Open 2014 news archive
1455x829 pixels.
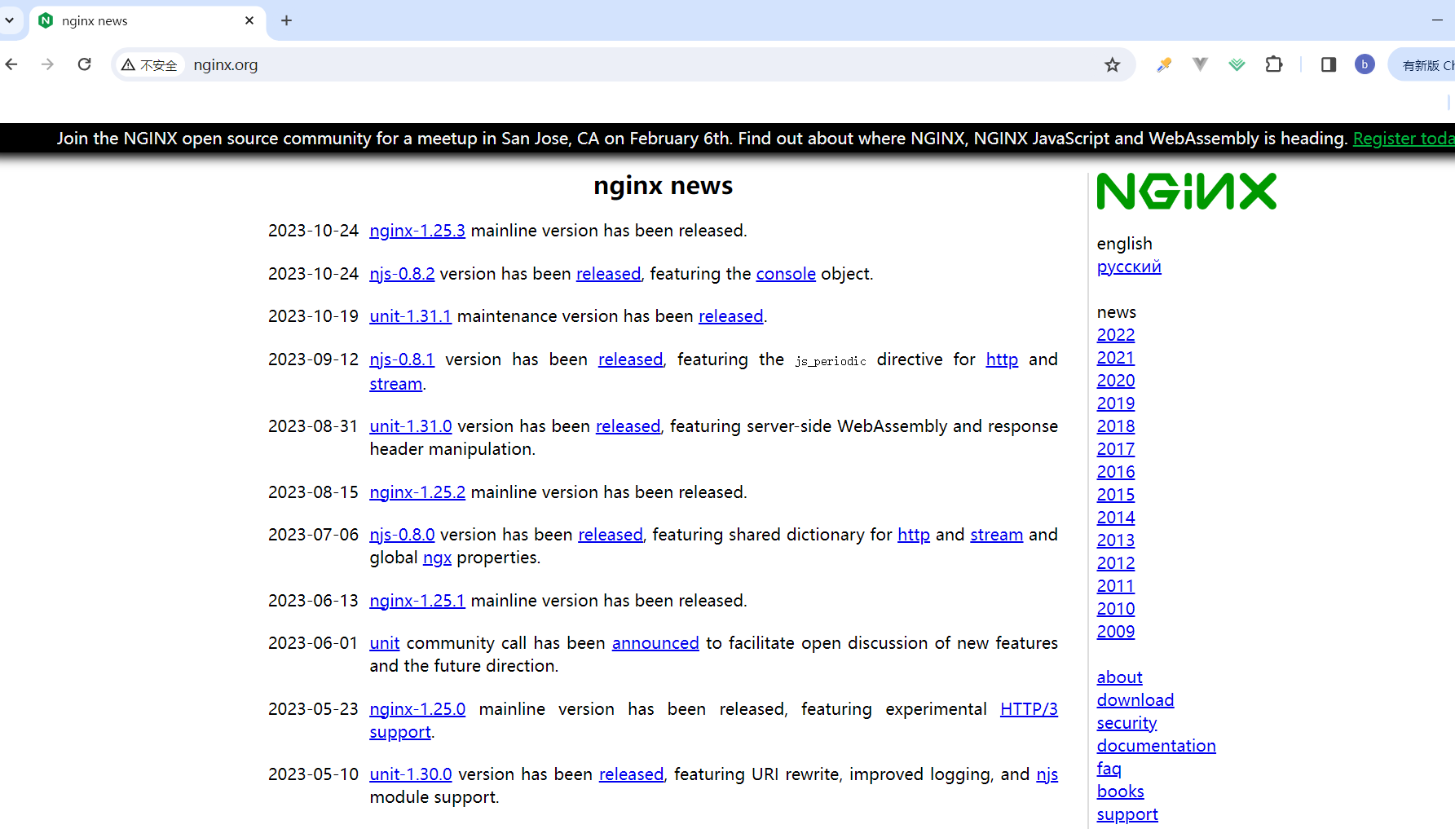pos(1116,518)
